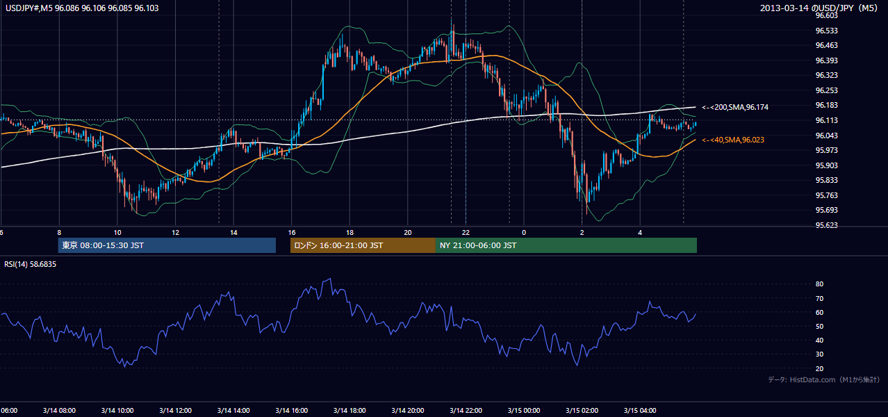The height and width of the screenshot is (417, 888).
Task: Click the 3/15 04:00 time axis label
Action: (640, 411)
